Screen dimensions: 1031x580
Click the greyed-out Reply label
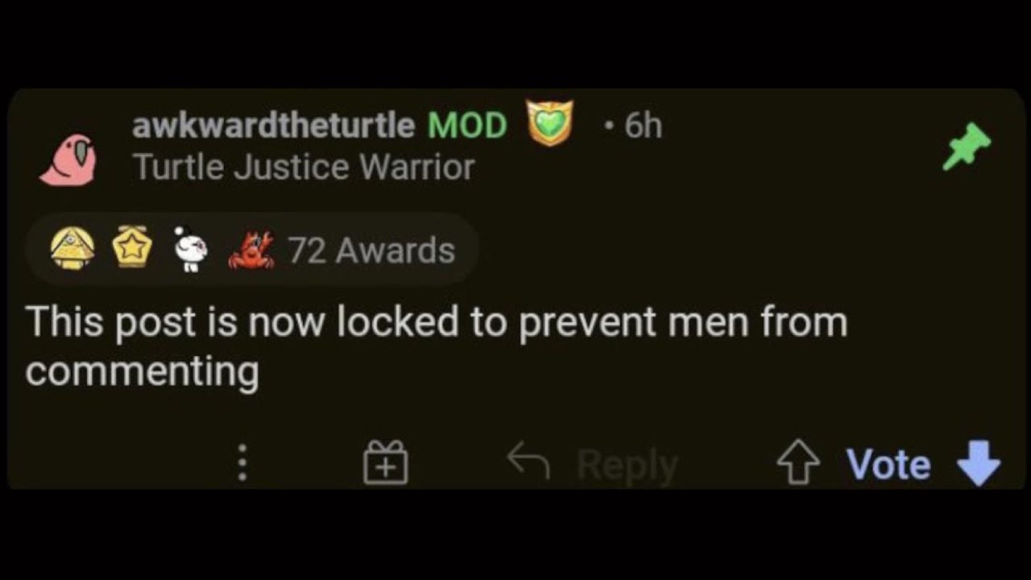tap(627, 465)
